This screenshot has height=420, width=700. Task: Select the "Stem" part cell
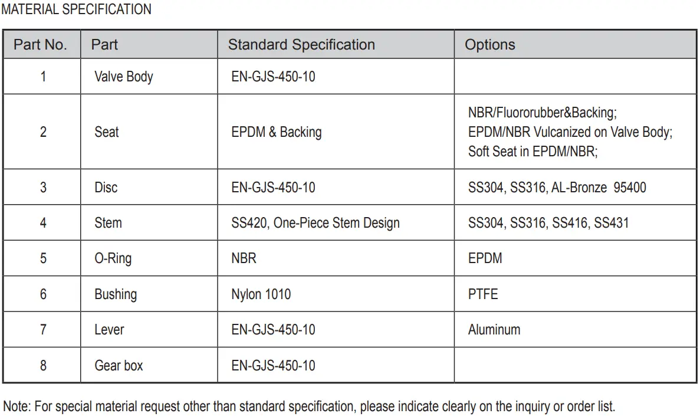click(109, 223)
